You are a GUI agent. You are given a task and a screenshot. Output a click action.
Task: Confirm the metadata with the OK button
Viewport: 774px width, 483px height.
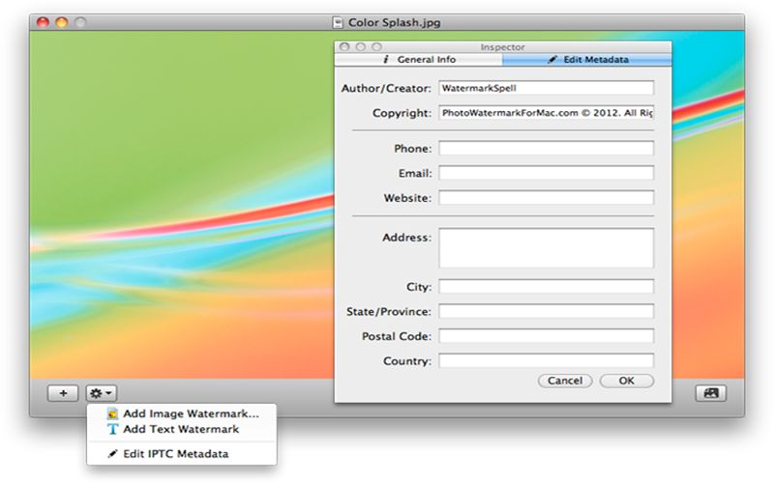pyautogui.click(x=627, y=381)
